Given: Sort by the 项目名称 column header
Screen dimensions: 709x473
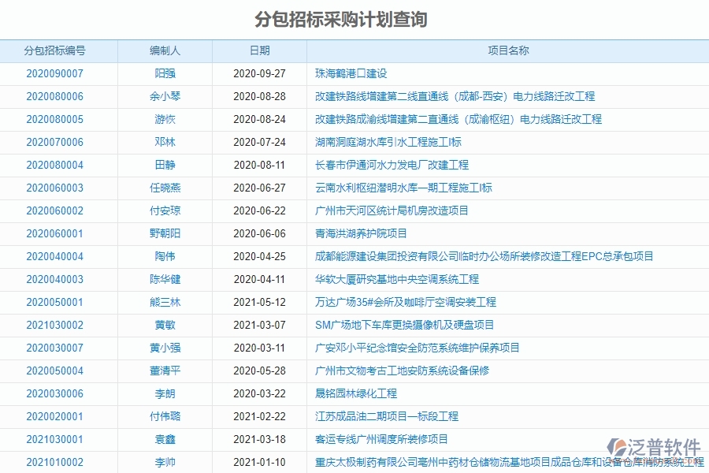Looking at the screenshot, I should click(507, 50).
